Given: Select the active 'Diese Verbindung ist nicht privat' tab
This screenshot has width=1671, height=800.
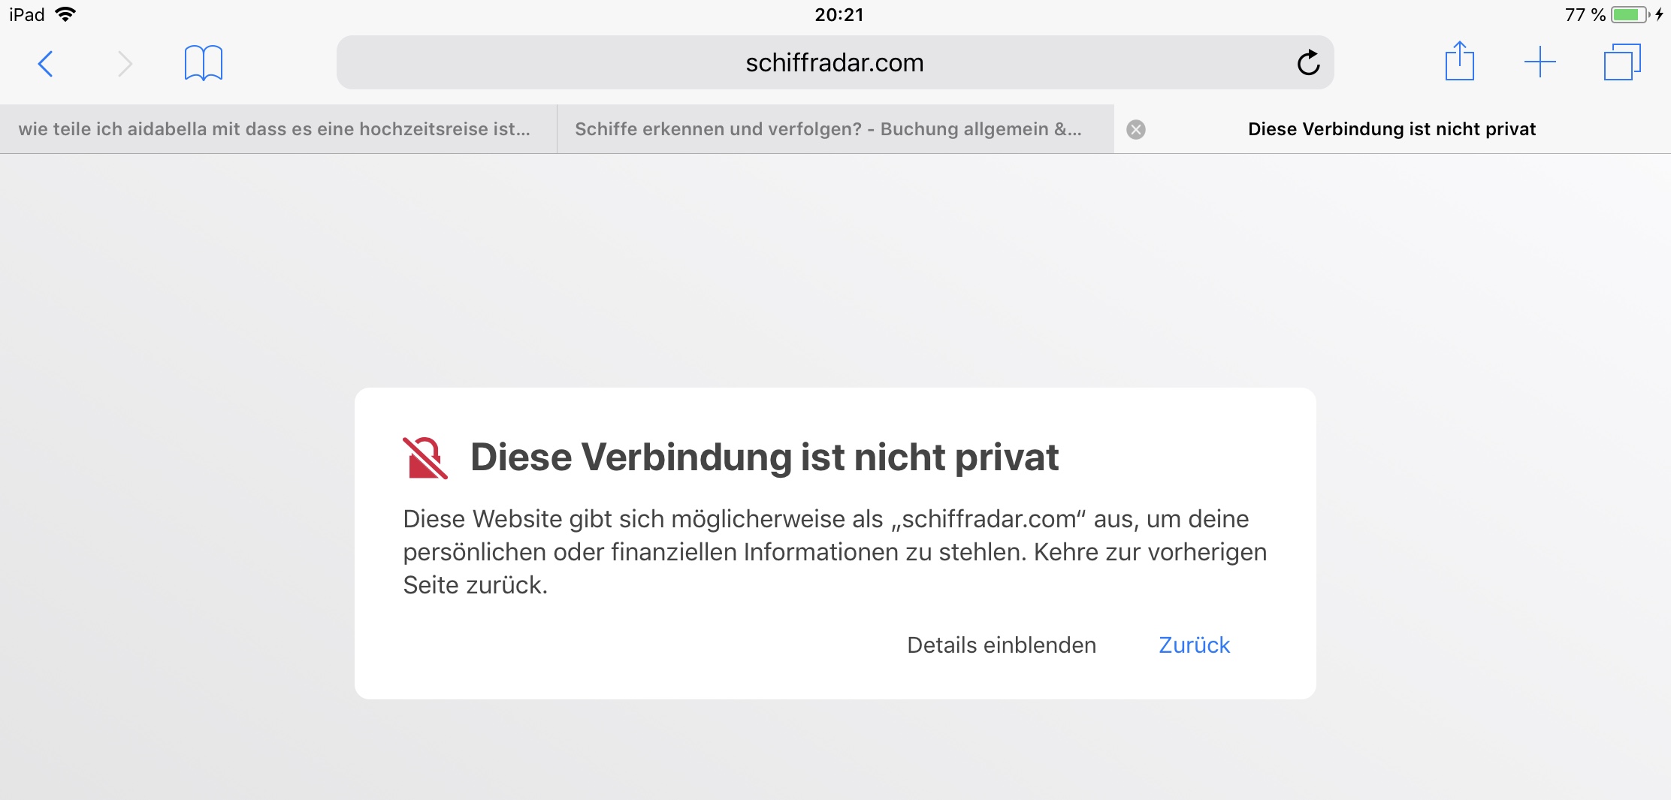Looking at the screenshot, I should 1391,129.
